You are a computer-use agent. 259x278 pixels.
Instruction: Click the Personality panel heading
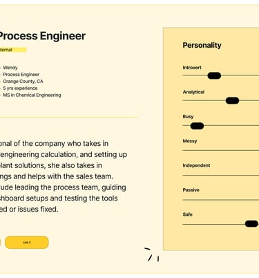[202, 45]
